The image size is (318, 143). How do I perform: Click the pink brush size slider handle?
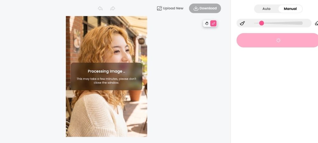click(x=262, y=23)
